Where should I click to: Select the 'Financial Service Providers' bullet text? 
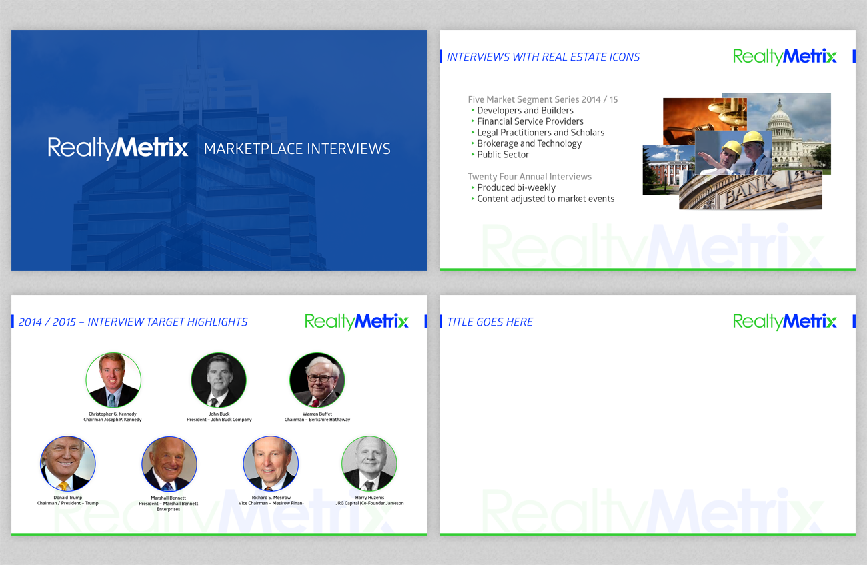[530, 121]
